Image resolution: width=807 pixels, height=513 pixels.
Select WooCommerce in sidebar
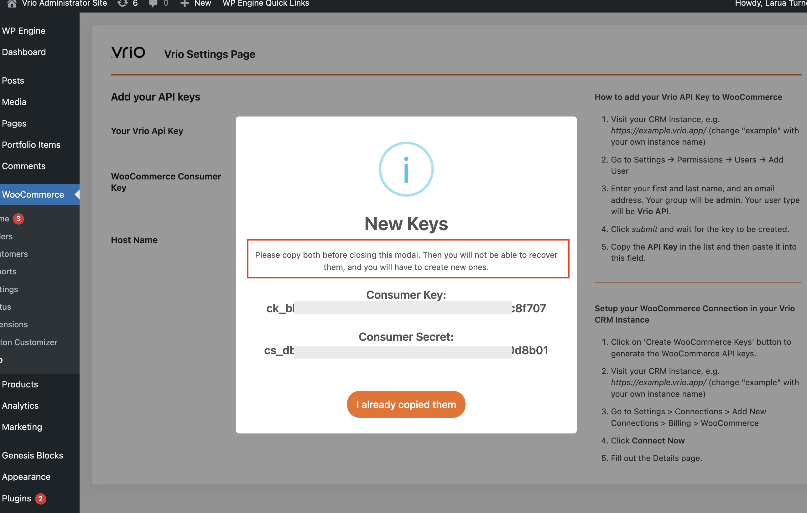(39, 194)
